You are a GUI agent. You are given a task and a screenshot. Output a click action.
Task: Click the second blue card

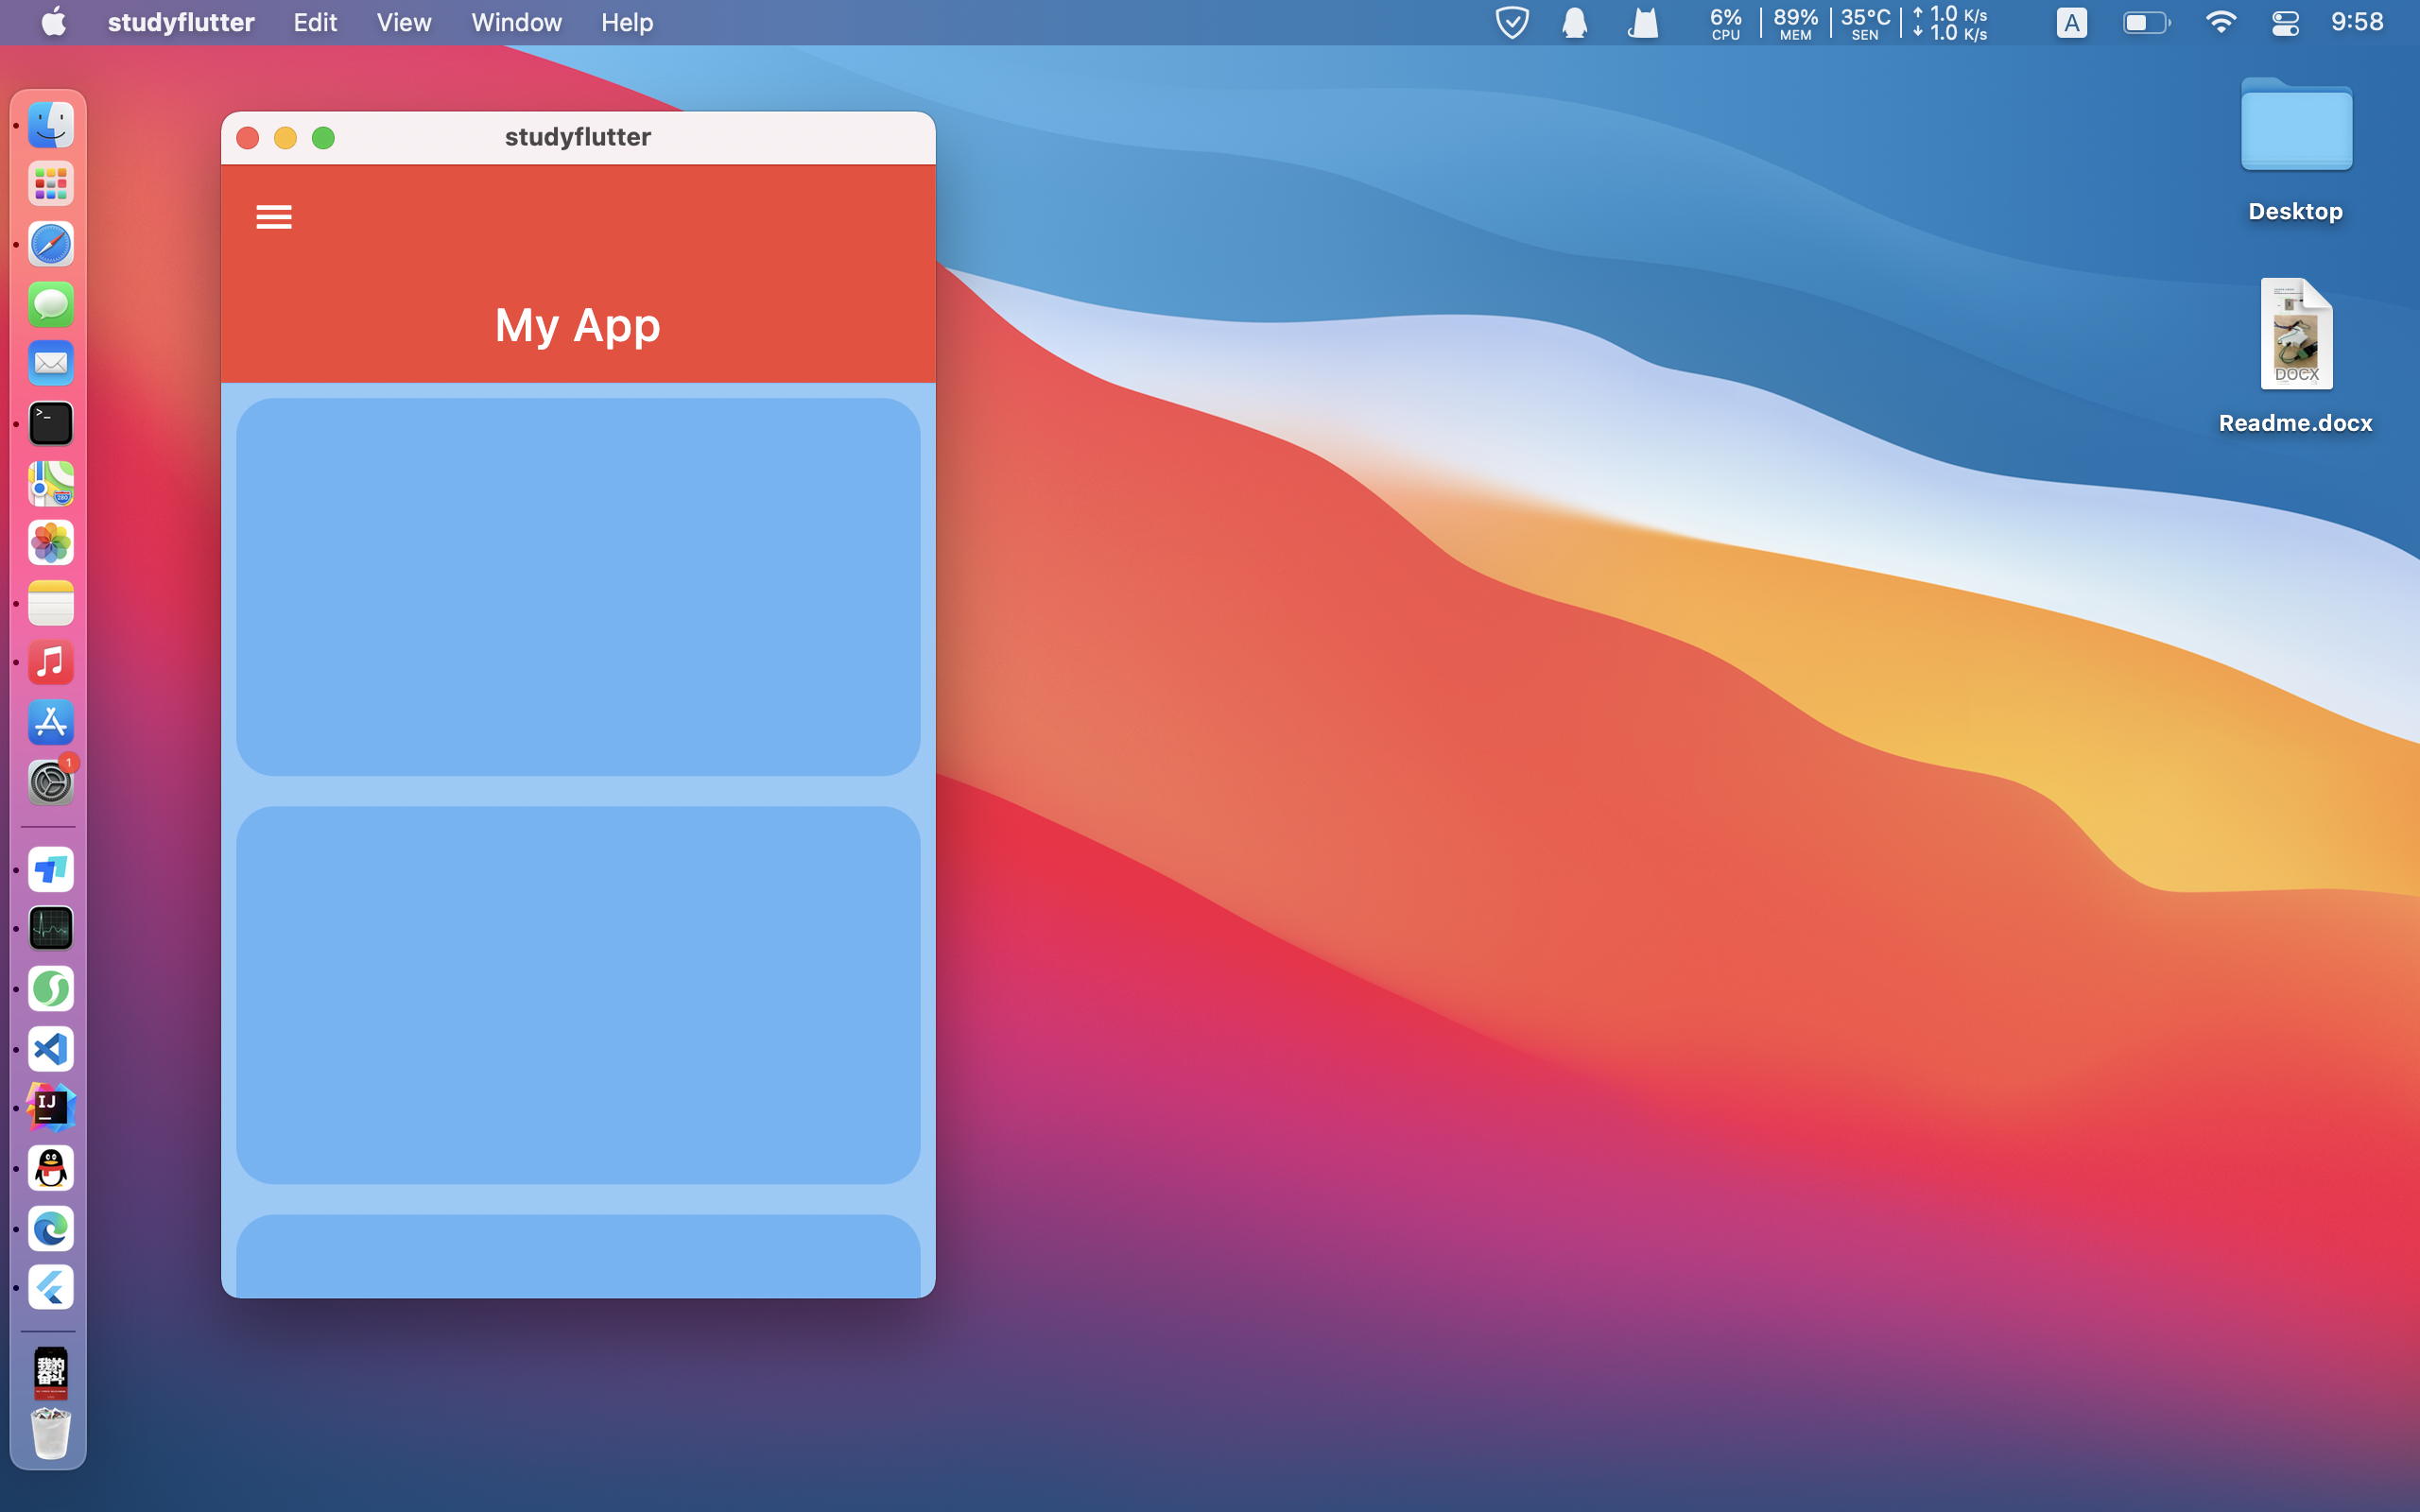578,995
